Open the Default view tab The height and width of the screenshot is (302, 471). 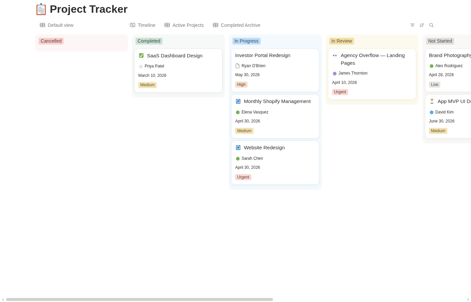tap(57, 25)
